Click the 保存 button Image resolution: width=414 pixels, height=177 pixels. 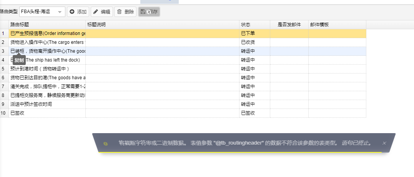pos(149,12)
